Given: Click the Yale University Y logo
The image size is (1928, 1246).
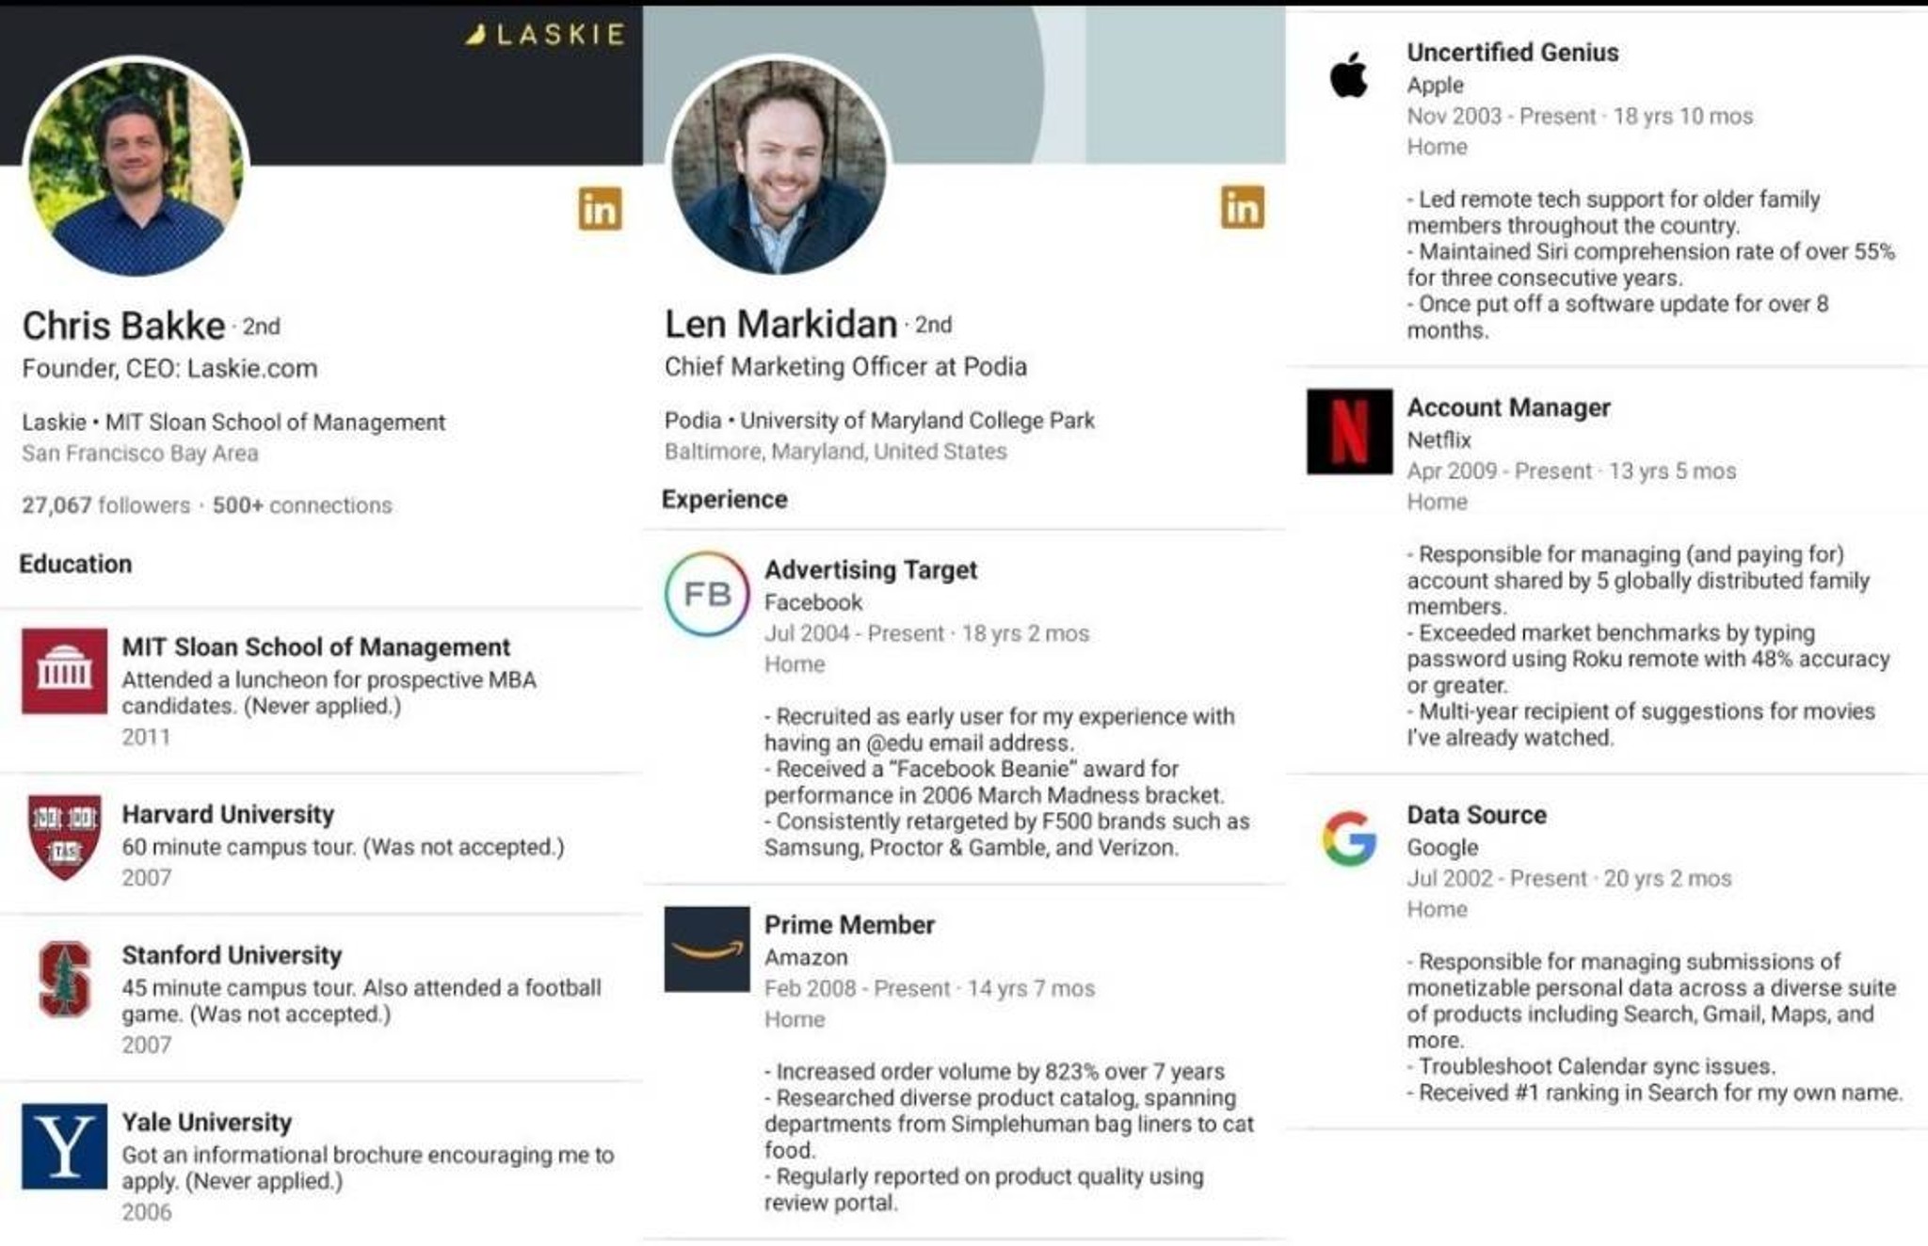Looking at the screenshot, I should tap(65, 1146).
